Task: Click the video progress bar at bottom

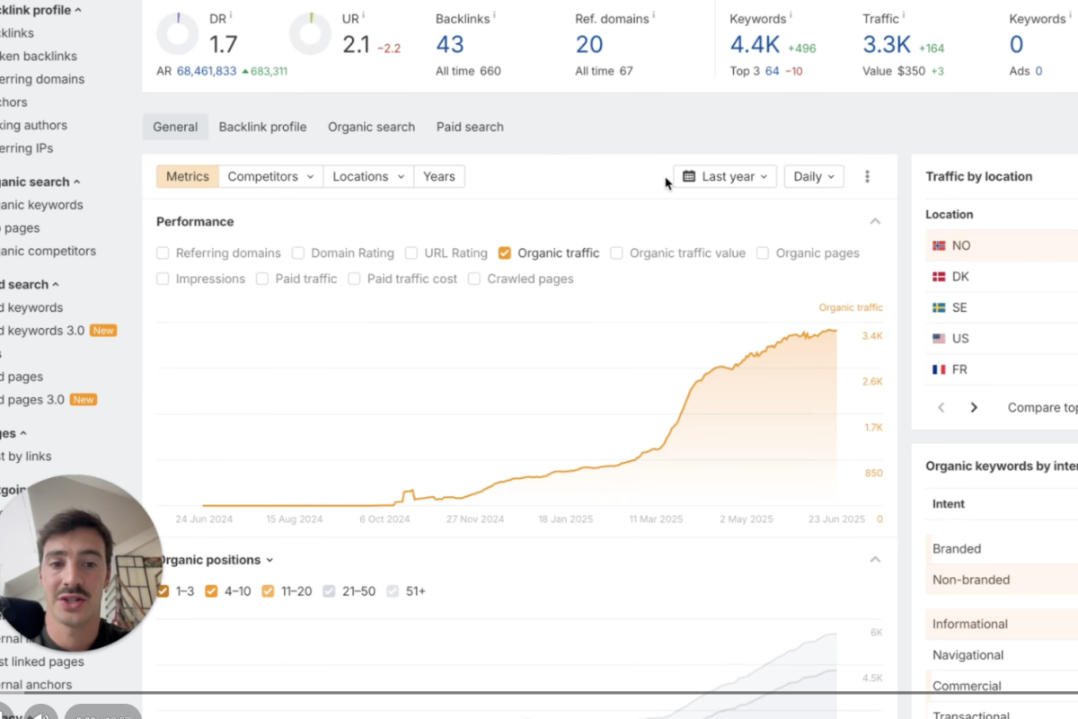Action: coord(539,693)
